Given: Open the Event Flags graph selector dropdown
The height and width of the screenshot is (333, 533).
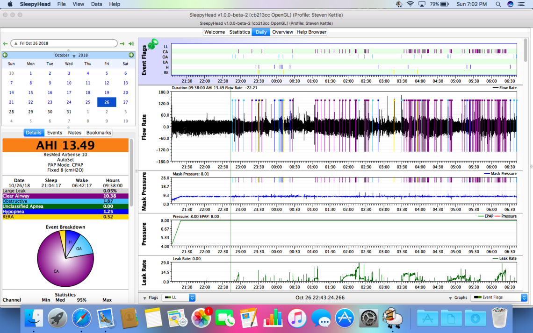Looking at the screenshot, I should [x=499, y=298].
